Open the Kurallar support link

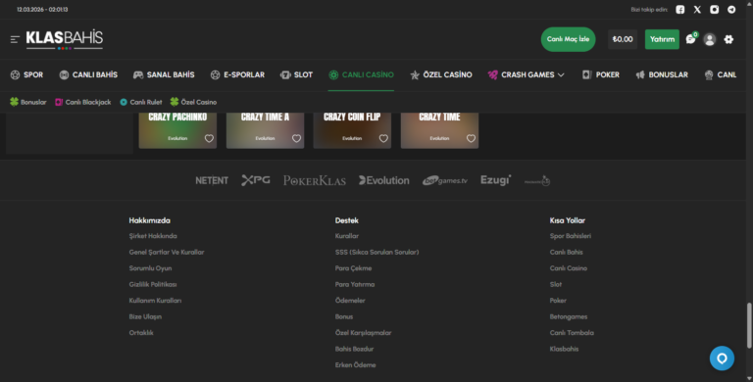click(347, 236)
